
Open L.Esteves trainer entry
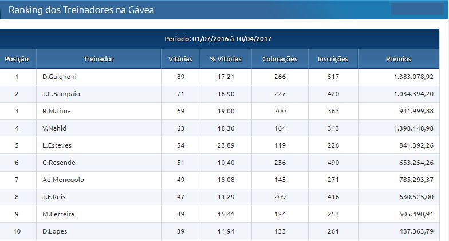click(x=57, y=145)
